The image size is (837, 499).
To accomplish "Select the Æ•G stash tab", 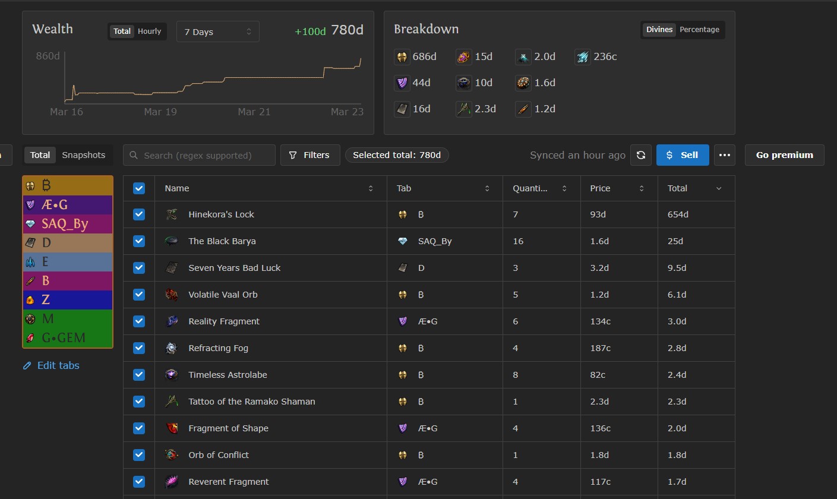I will pyautogui.click(x=68, y=205).
